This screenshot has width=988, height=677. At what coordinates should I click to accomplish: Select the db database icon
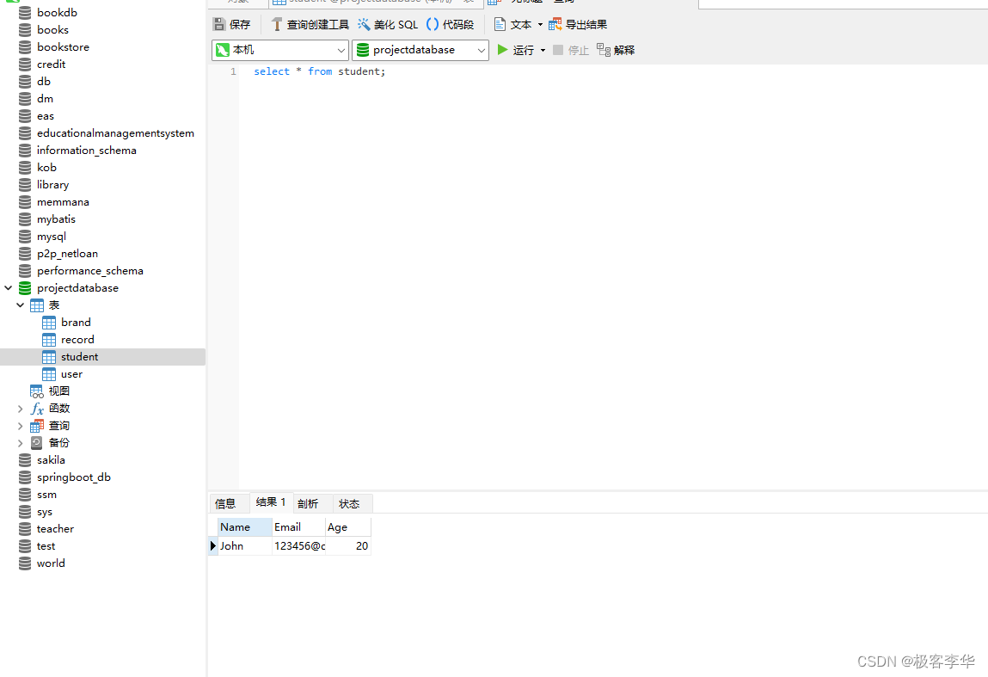point(25,82)
